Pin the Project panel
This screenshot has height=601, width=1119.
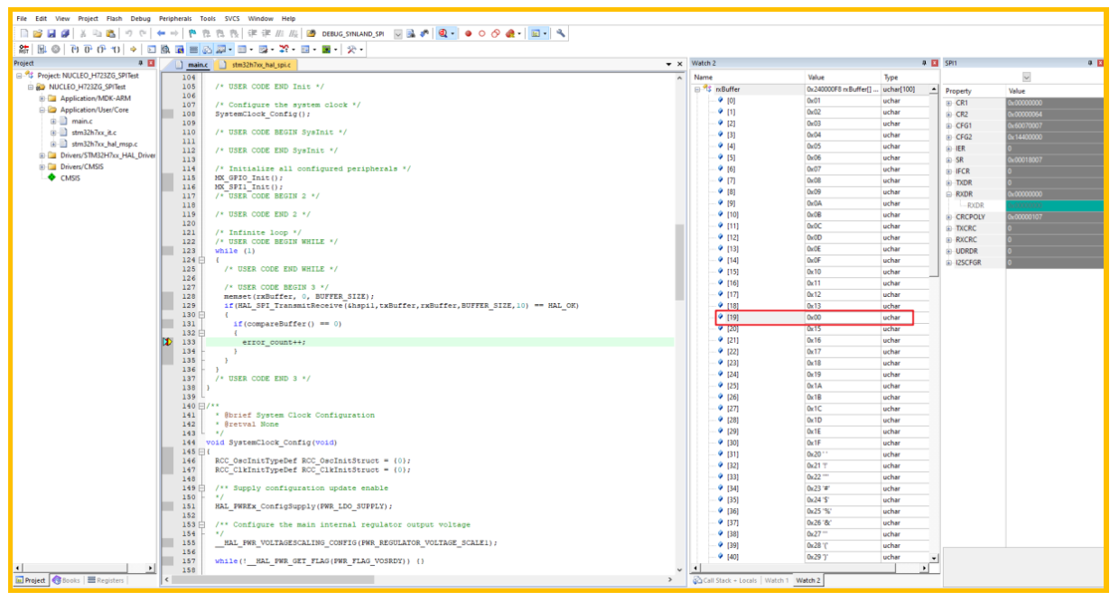tap(140, 63)
